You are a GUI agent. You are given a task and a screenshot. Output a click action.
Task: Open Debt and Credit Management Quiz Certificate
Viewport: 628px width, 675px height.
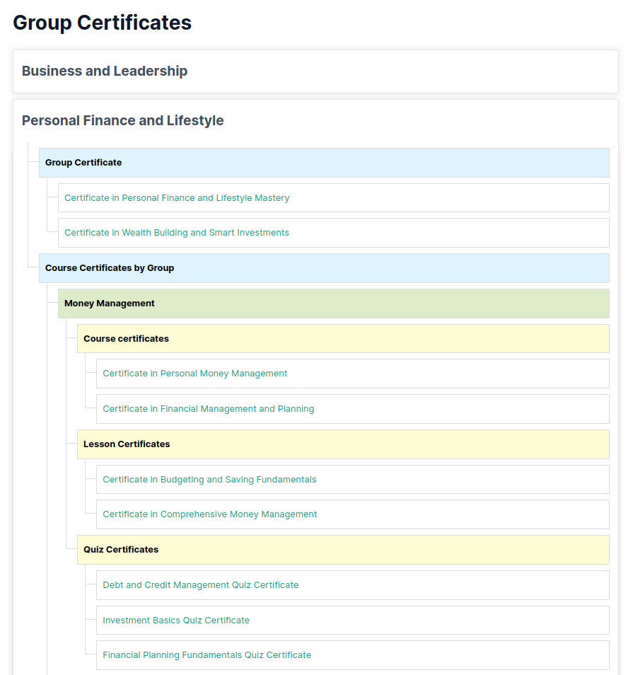point(201,585)
